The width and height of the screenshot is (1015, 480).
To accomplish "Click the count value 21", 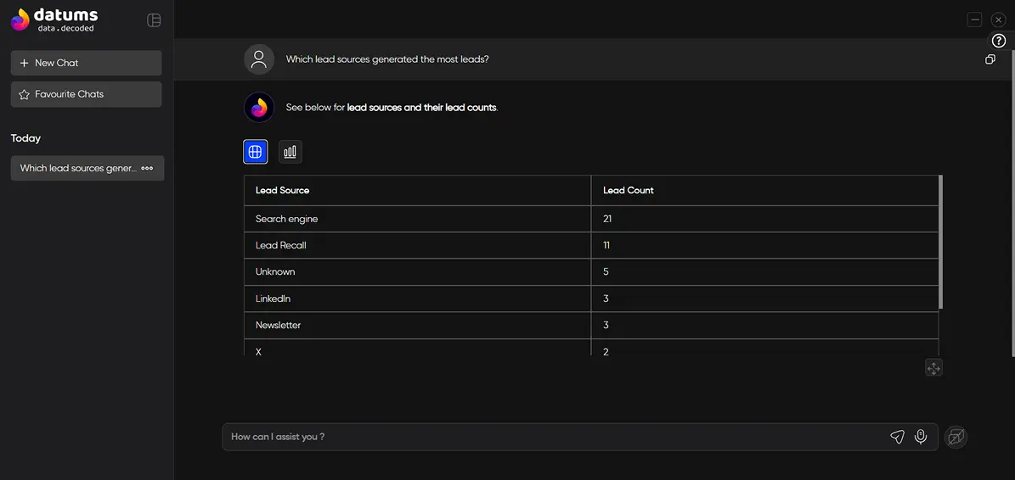I will coord(607,219).
